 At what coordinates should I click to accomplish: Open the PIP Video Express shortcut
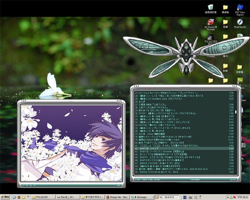240,7
